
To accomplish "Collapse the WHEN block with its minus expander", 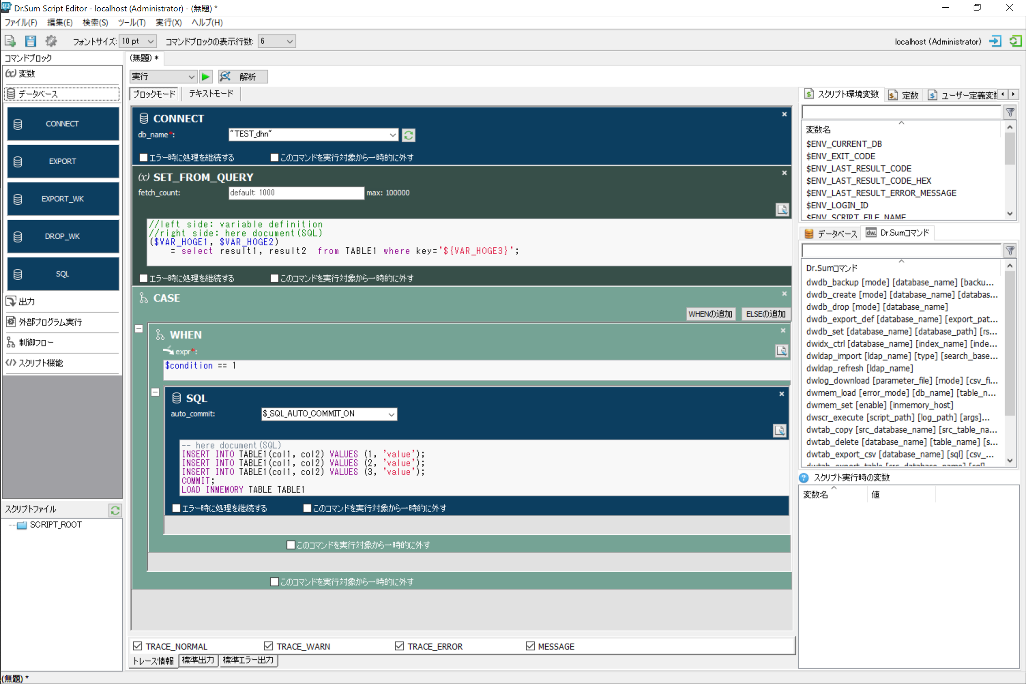I will (x=139, y=329).
